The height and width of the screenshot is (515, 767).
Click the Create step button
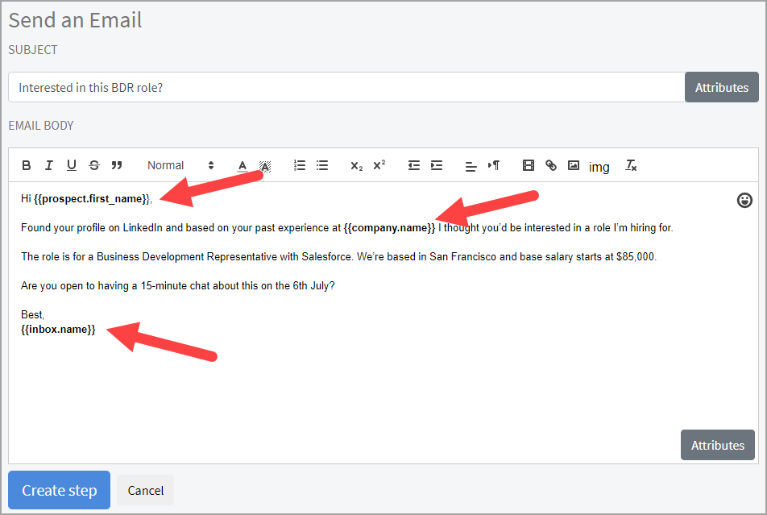[x=59, y=490]
